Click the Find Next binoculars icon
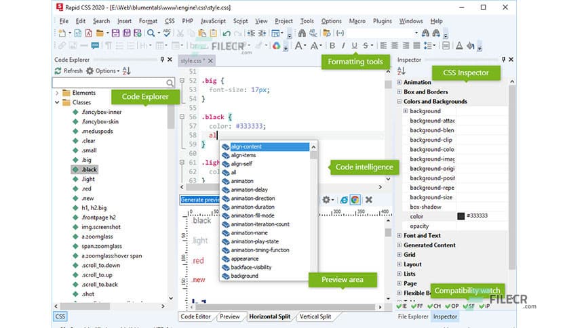567x328 pixels. (x=437, y=33)
